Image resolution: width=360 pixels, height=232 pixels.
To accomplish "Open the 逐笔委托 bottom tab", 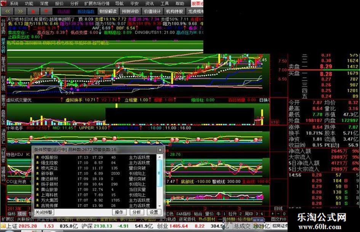I will coord(187,219).
